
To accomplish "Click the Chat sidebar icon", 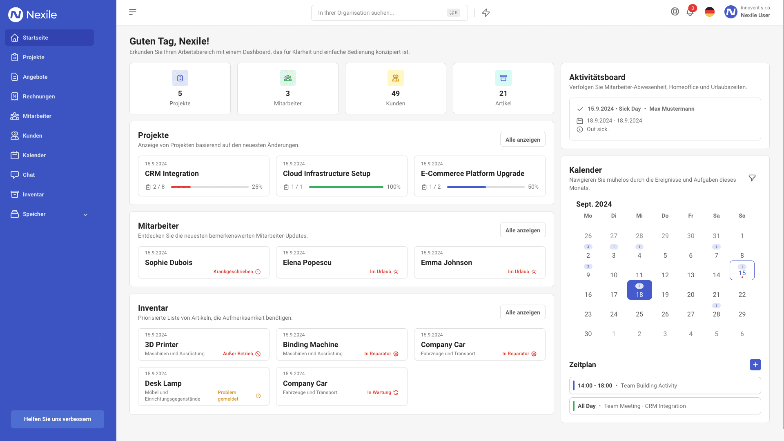I will pyautogui.click(x=15, y=174).
